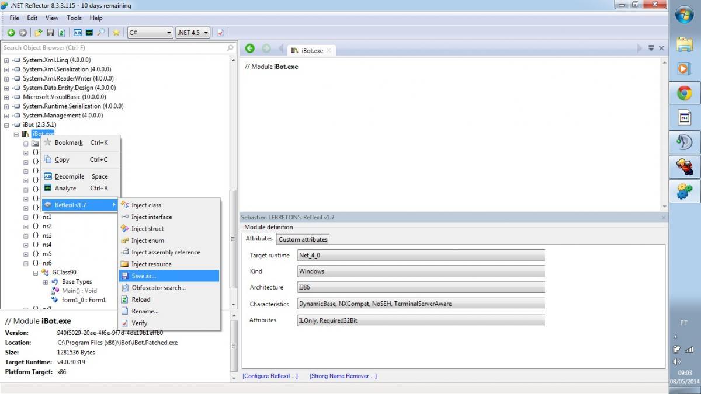Expand the Base Types node
701x394 pixels.
45,282
